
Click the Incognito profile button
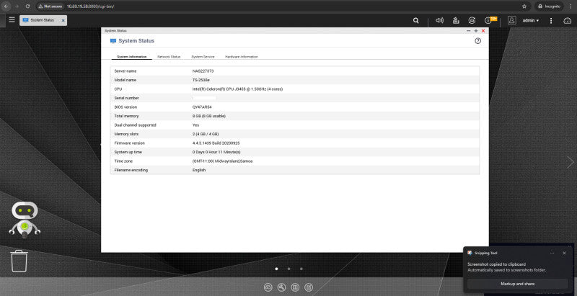pyautogui.click(x=549, y=6)
